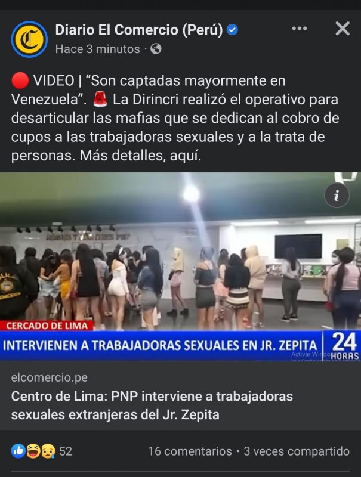The image size is (361, 477).
Task: Click the blue verified badge
Action: tap(232, 30)
